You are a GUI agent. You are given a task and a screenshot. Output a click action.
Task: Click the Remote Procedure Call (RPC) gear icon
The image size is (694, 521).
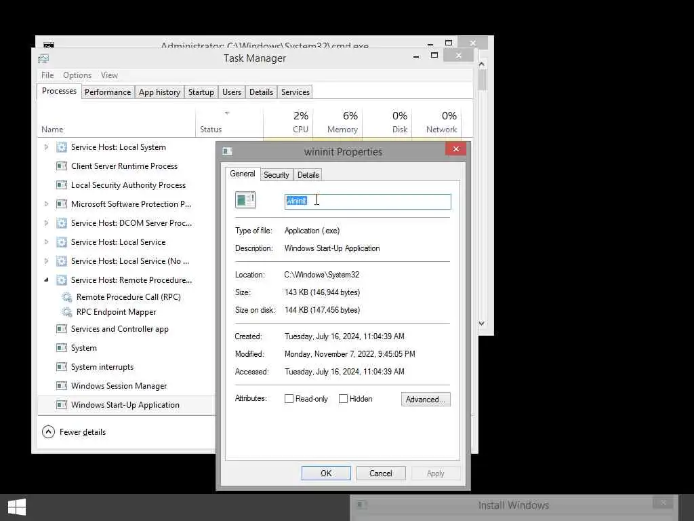(x=67, y=297)
